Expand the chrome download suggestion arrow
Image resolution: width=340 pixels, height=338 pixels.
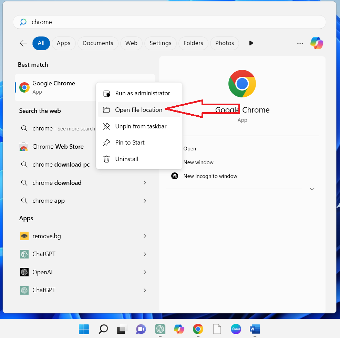pyautogui.click(x=145, y=183)
